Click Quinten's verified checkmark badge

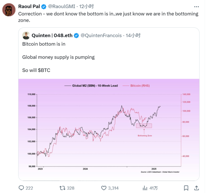pyautogui.click(x=77, y=36)
